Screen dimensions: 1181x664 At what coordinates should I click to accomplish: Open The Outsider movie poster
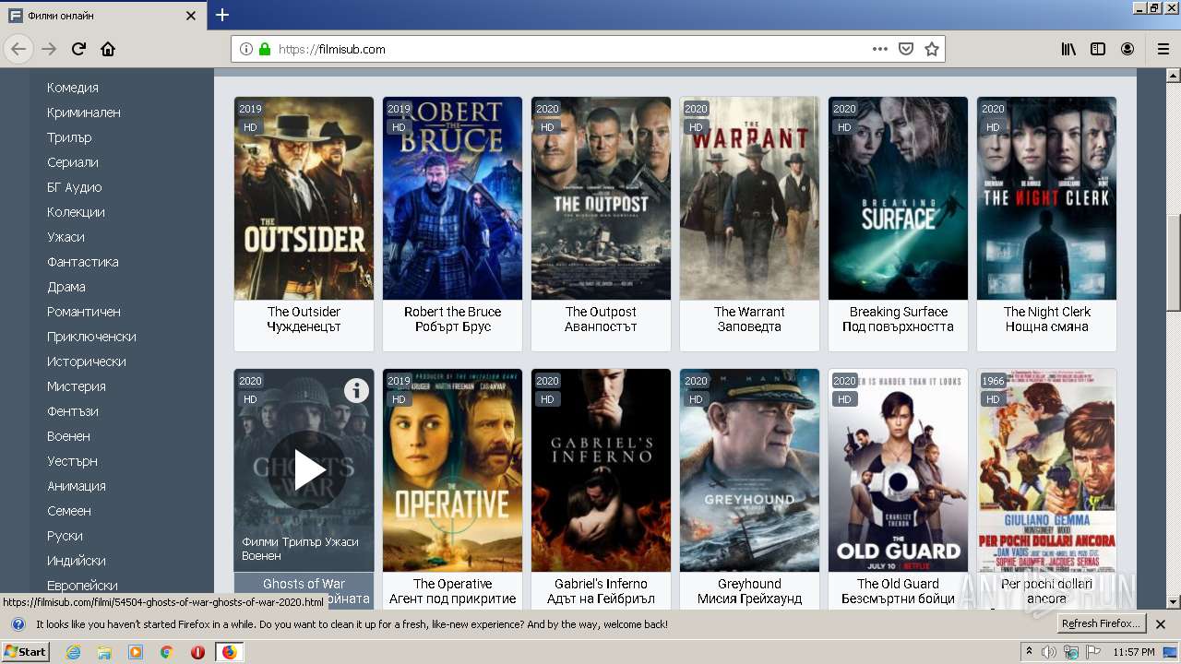(304, 198)
